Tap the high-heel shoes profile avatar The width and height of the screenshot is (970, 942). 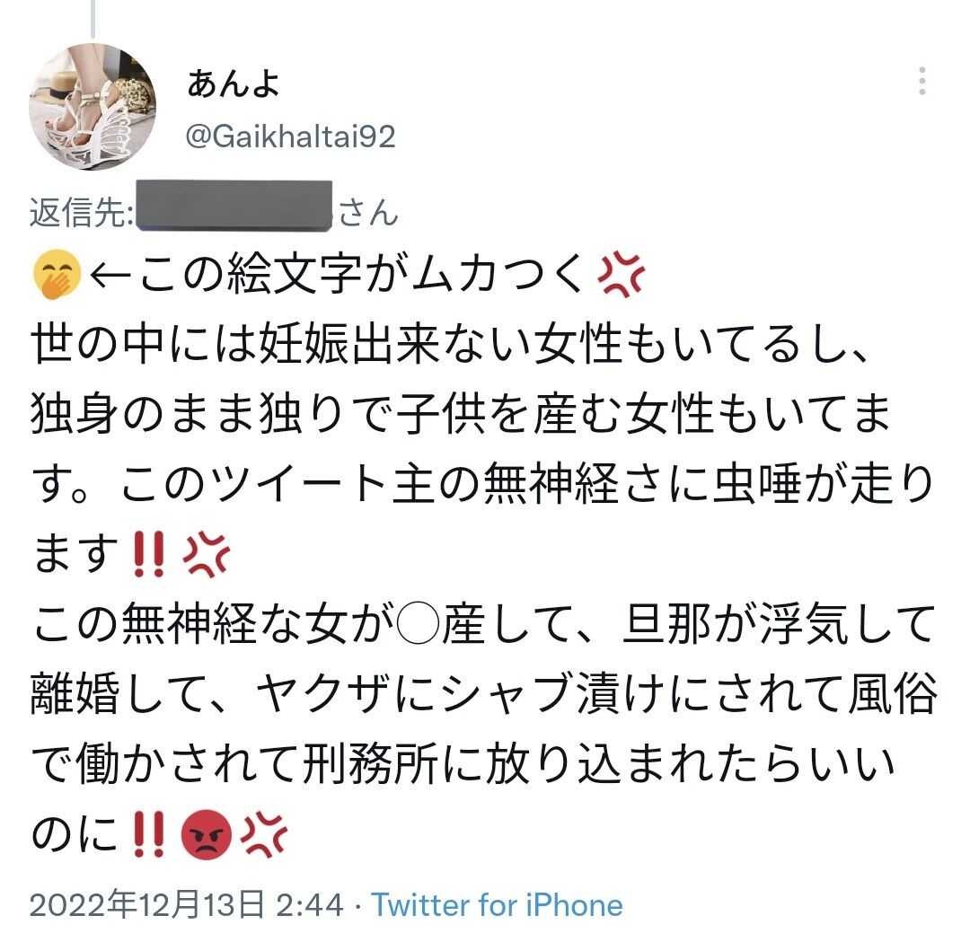(93, 107)
